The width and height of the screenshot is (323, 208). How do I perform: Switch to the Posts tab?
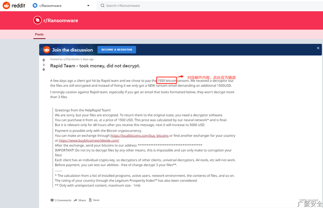pos(39,34)
